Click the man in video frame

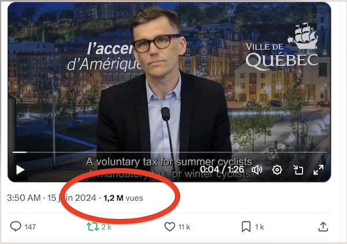pos(162,87)
